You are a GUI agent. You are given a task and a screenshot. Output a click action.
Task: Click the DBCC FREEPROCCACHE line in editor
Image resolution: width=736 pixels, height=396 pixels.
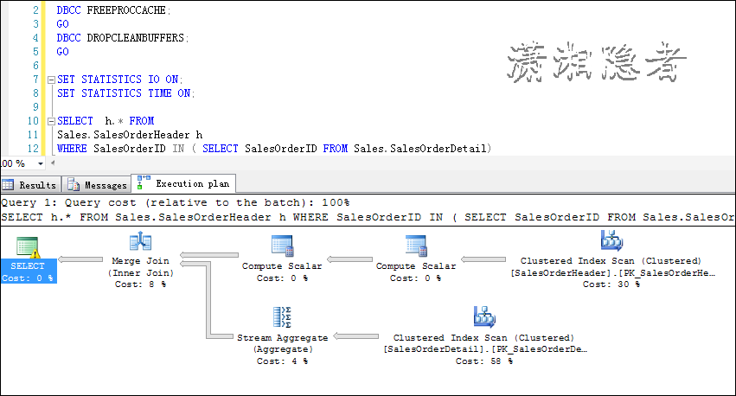tap(114, 10)
